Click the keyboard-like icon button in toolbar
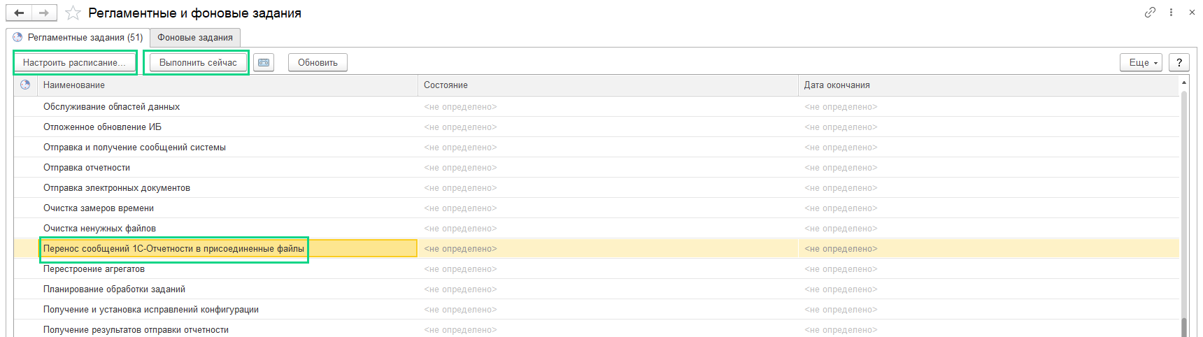Viewport: 1203px width, 337px height. point(264,62)
